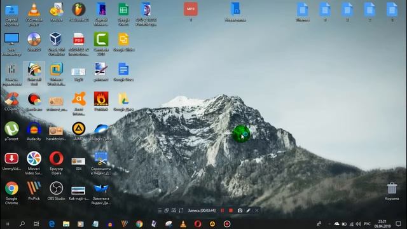Screen dimensions: 407x229
Task: Open the screen recorder taskbar icon
Action: tap(227, 224)
